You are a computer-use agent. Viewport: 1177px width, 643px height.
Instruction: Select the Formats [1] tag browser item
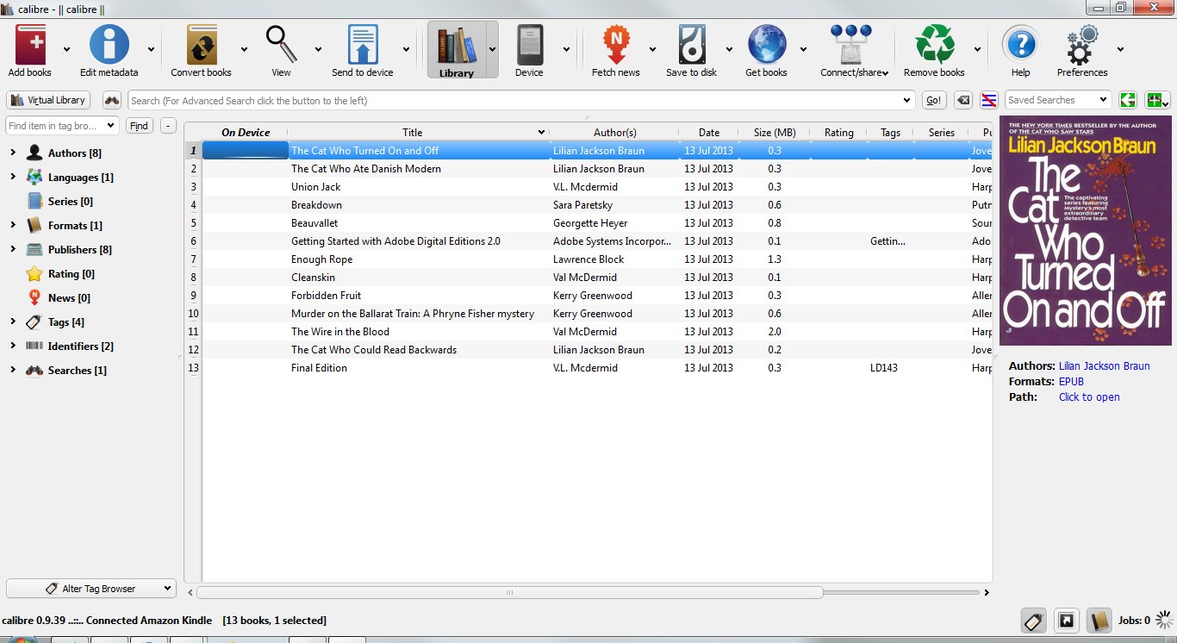click(74, 225)
